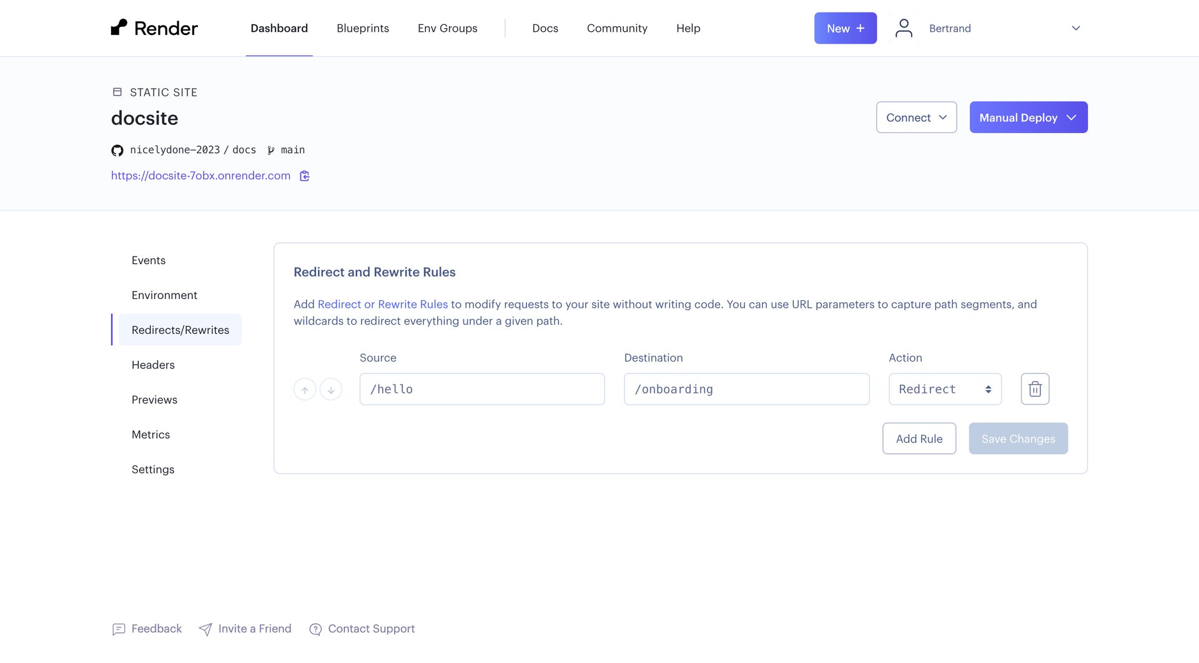This screenshot has width=1199, height=663.
Task: Click the Destination field containing /onboarding
Action: pos(746,388)
